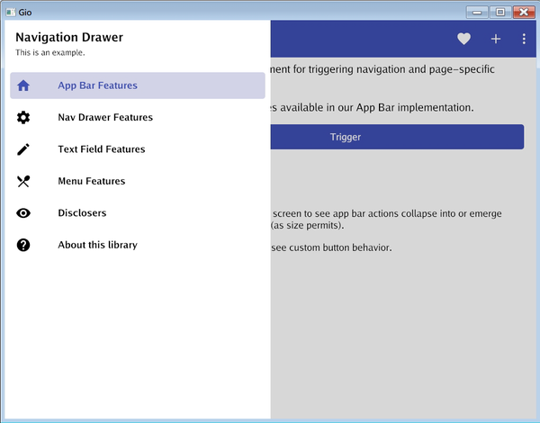Click the blue Trigger button
Viewport: 540px width, 423px height.
tap(396, 138)
